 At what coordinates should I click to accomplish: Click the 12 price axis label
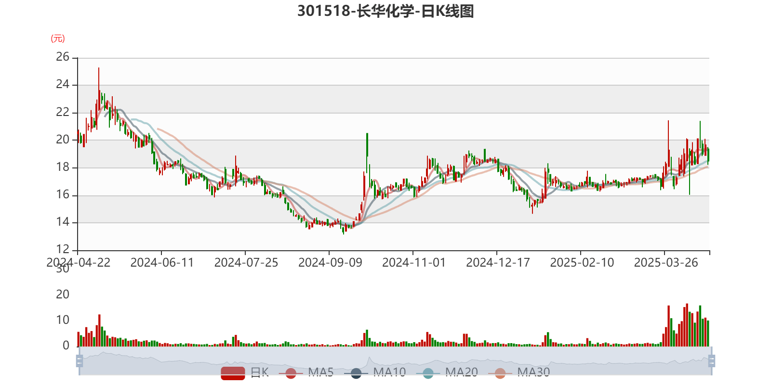tap(63, 249)
